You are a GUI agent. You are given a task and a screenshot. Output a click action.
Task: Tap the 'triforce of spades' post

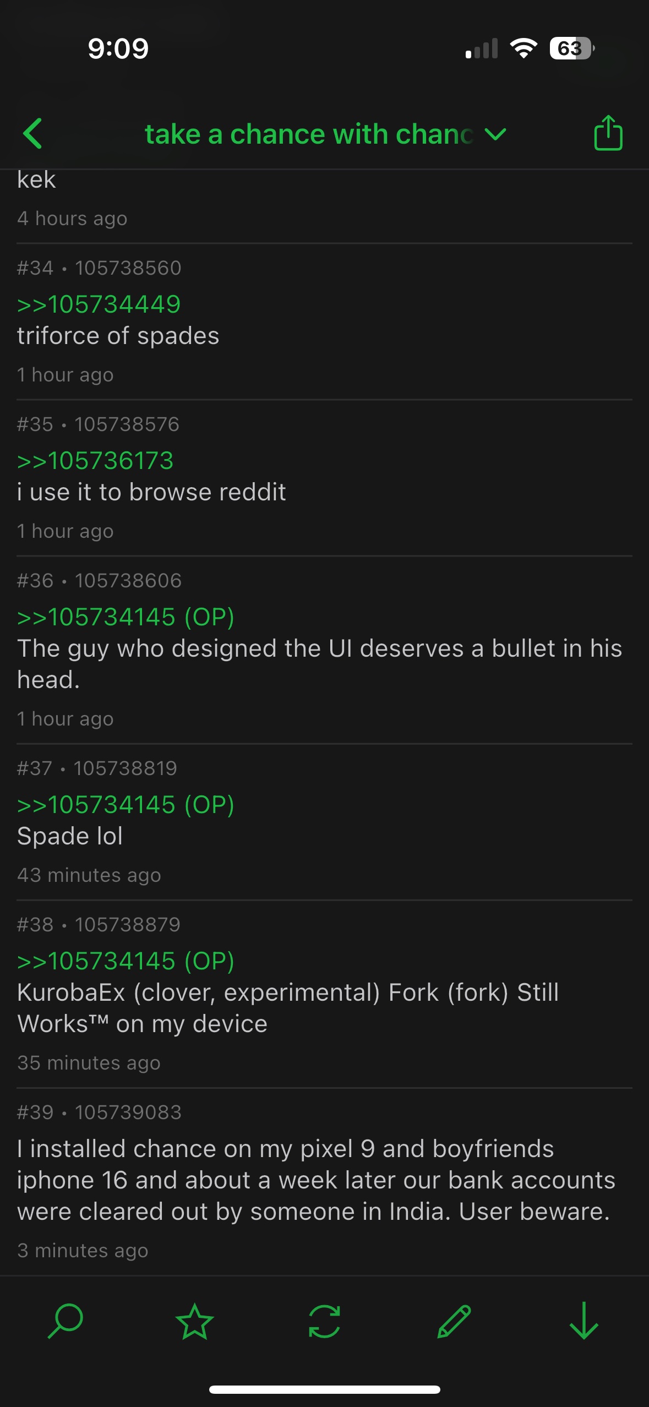tap(118, 336)
